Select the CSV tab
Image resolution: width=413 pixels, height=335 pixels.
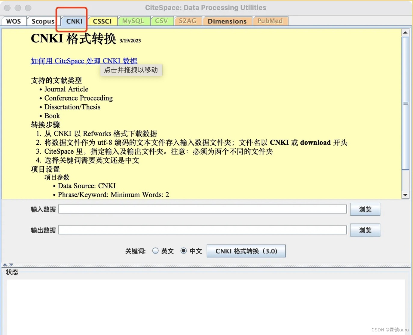point(161,21)
